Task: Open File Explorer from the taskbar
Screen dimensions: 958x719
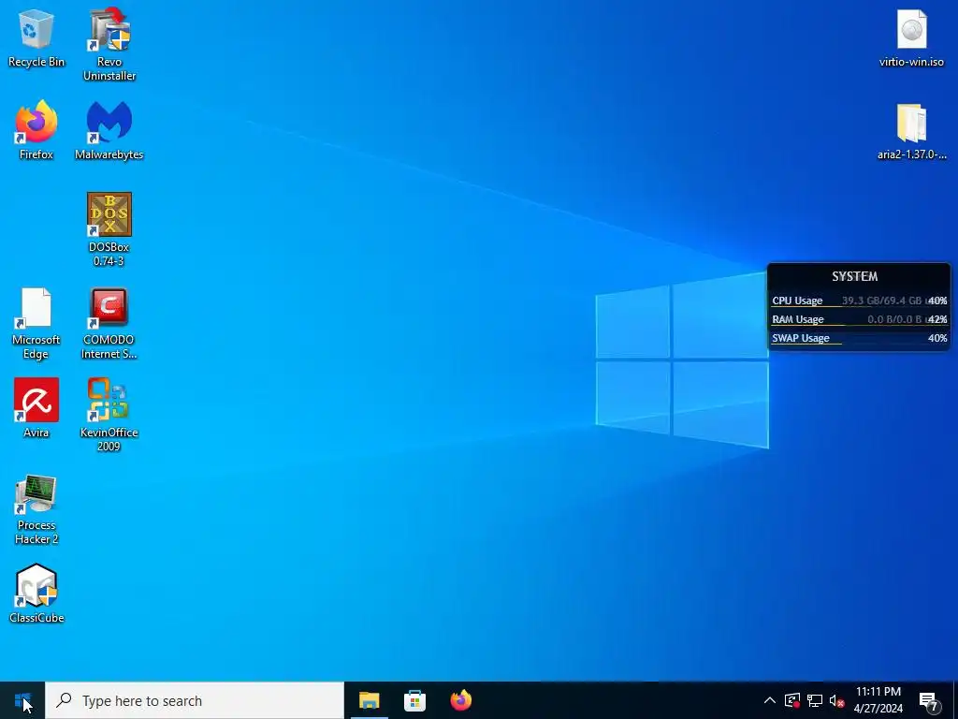Action: click(369, 700)
